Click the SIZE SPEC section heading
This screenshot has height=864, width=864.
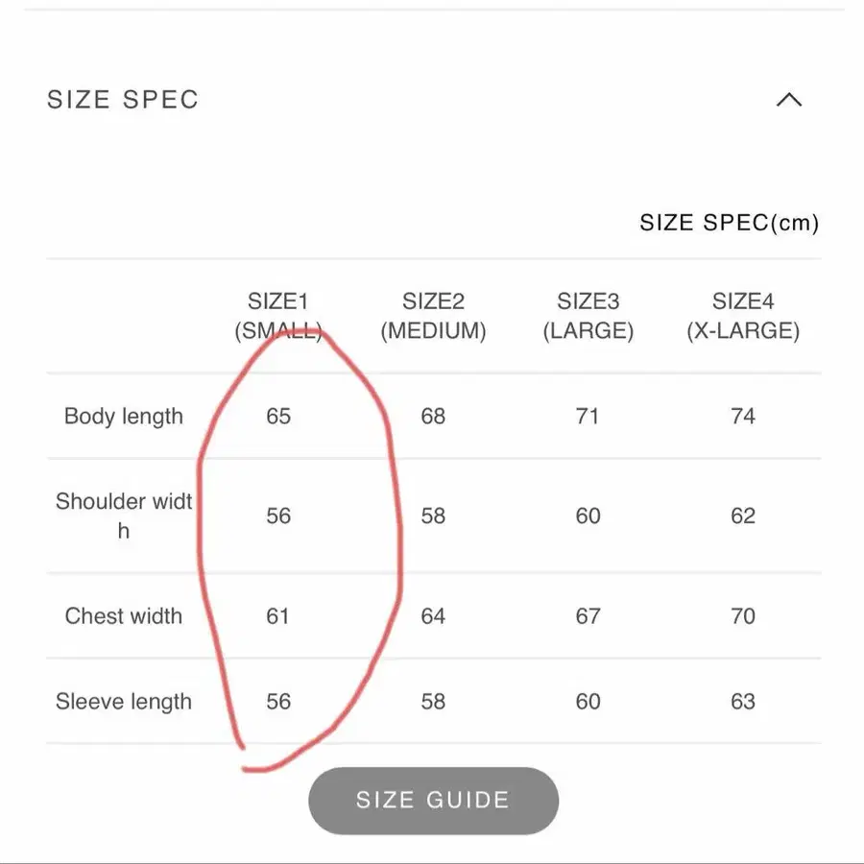(x=123, y=100)
